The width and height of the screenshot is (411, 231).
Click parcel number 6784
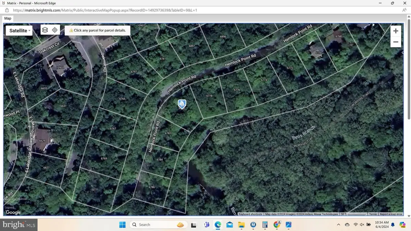point(160,160)
